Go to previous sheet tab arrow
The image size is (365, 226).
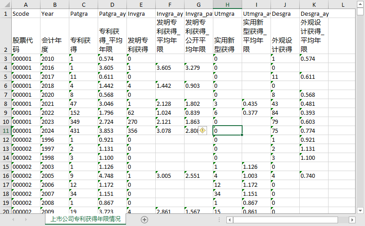(13, 220)
